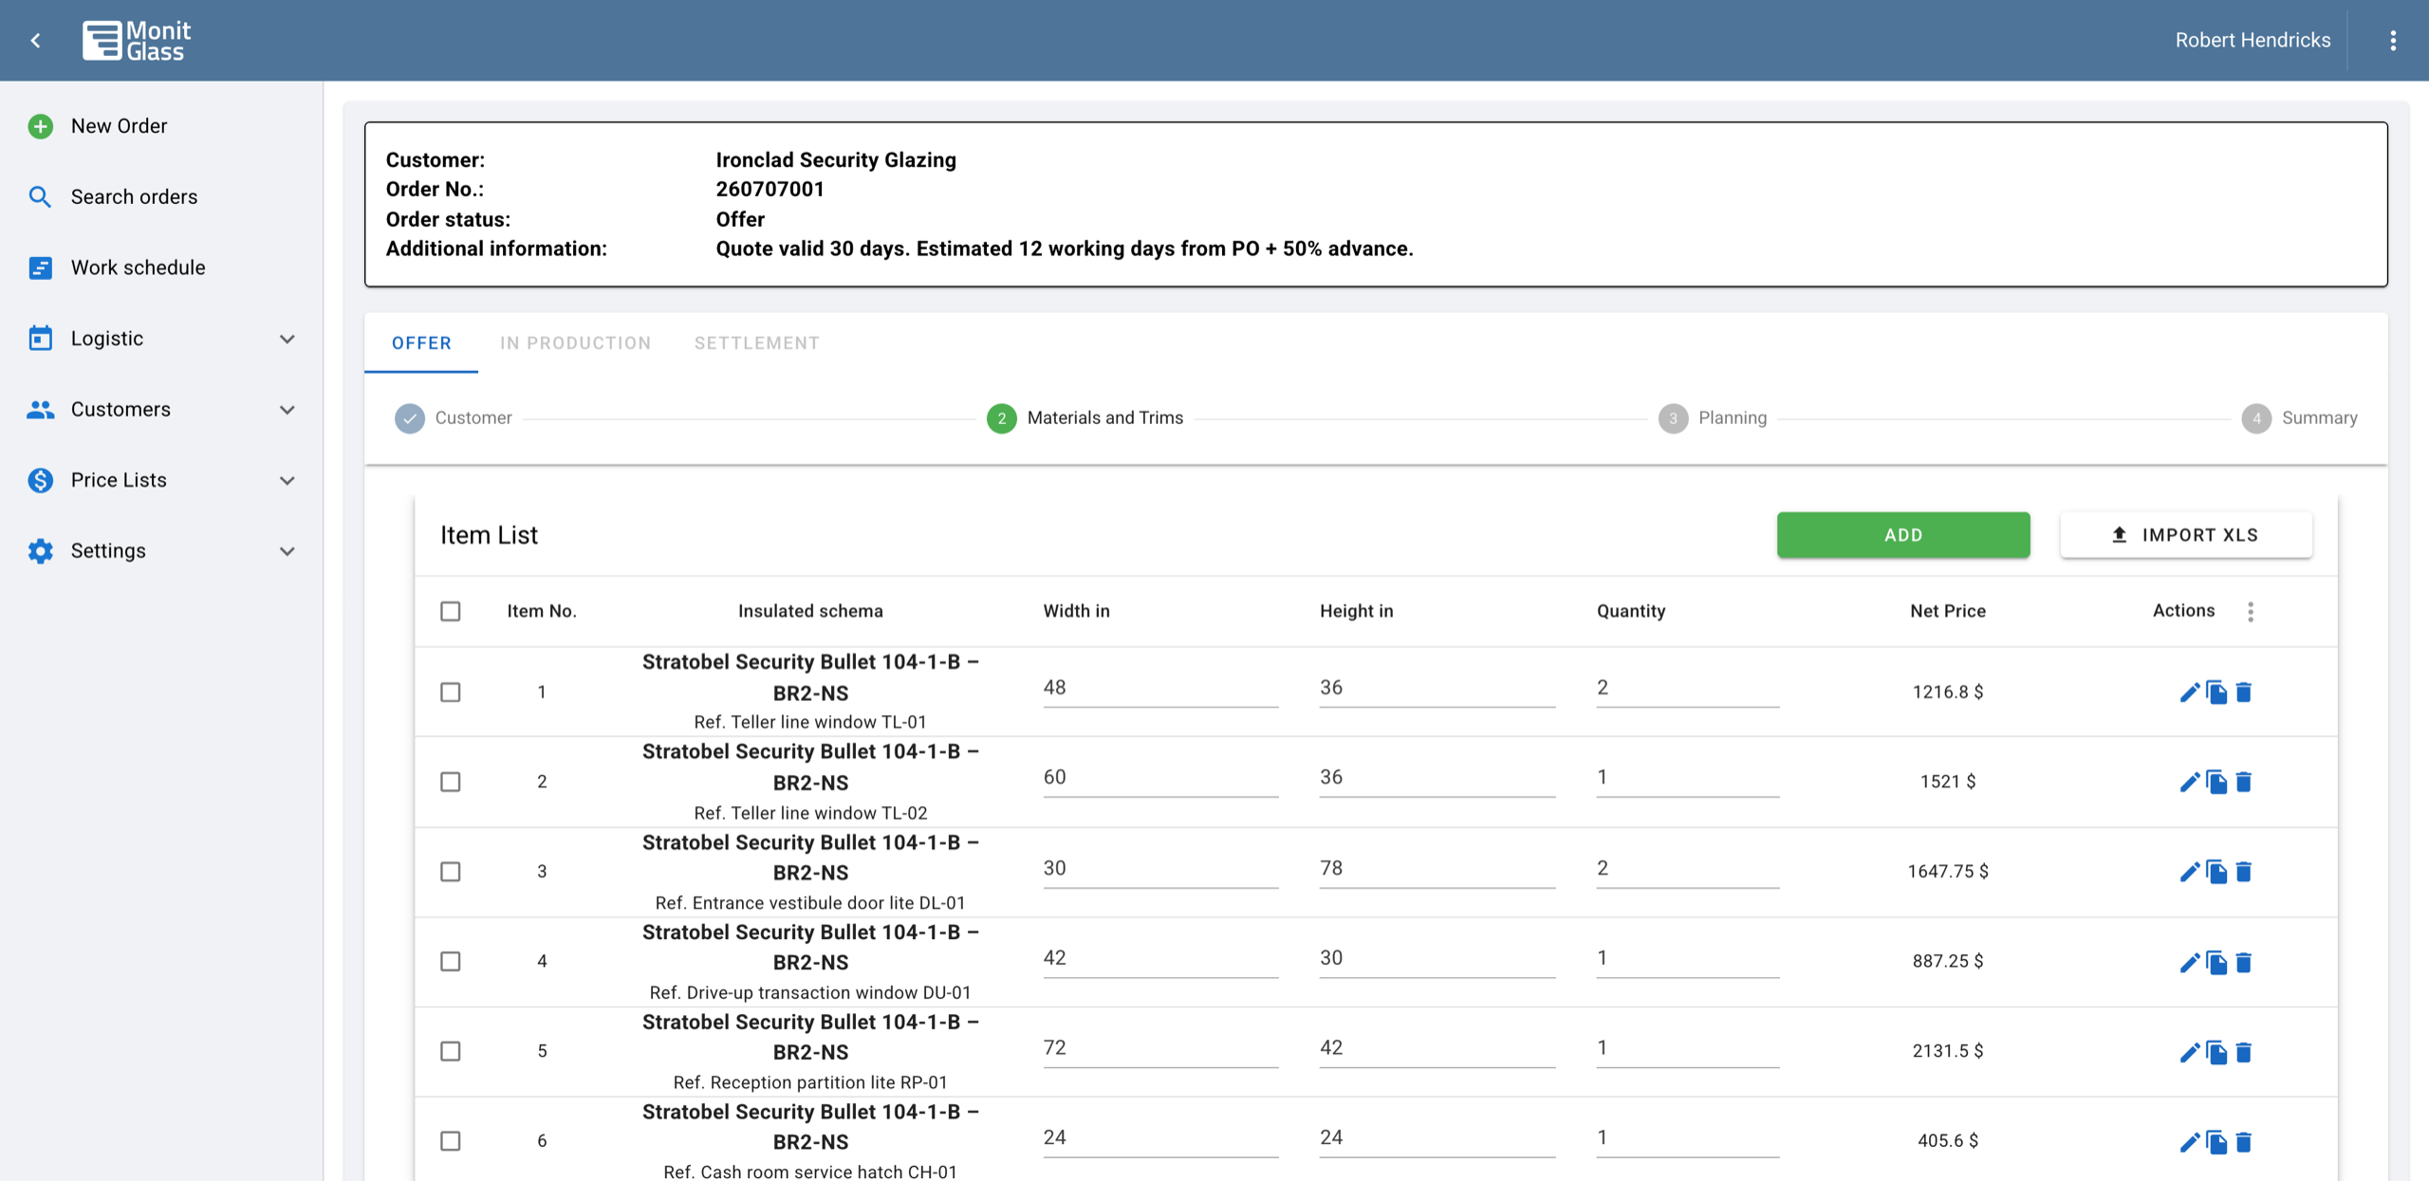
Task: Delete item 5 Reception partition lite
Action: (x=2243, y=1052)
